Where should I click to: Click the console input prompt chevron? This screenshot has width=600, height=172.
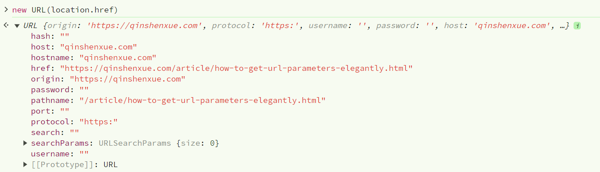coord(6,9)
